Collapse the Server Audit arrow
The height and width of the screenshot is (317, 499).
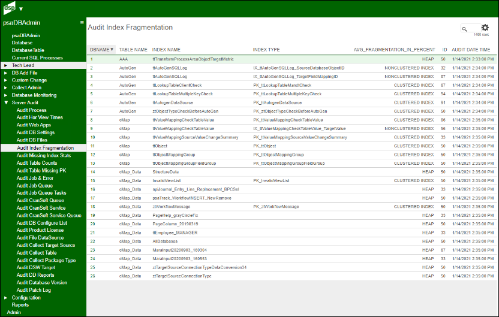(6, 102)
